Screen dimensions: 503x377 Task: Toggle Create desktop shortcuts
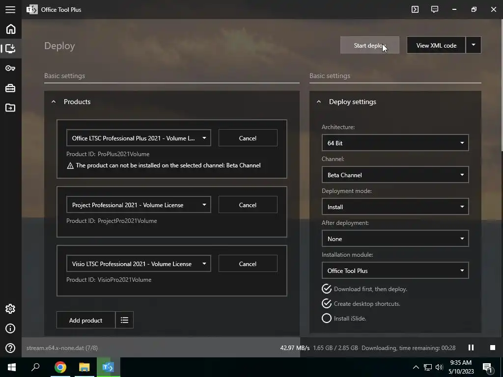(x=361, y=303)
